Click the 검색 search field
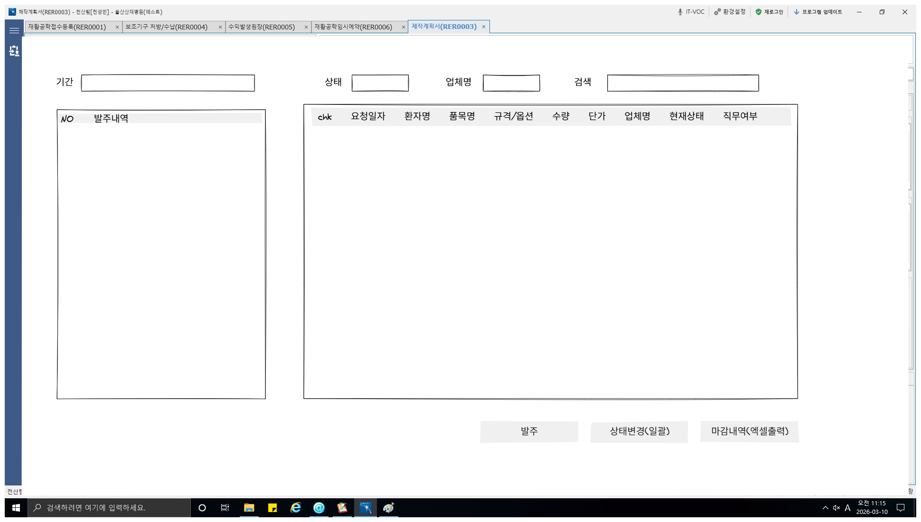 (683, 83)
